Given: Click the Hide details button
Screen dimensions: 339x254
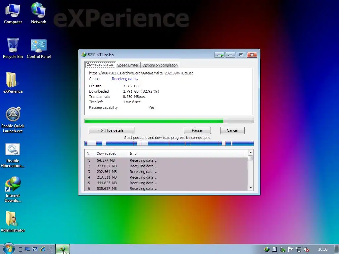Looking at the screenshot, I should [112, 130].
